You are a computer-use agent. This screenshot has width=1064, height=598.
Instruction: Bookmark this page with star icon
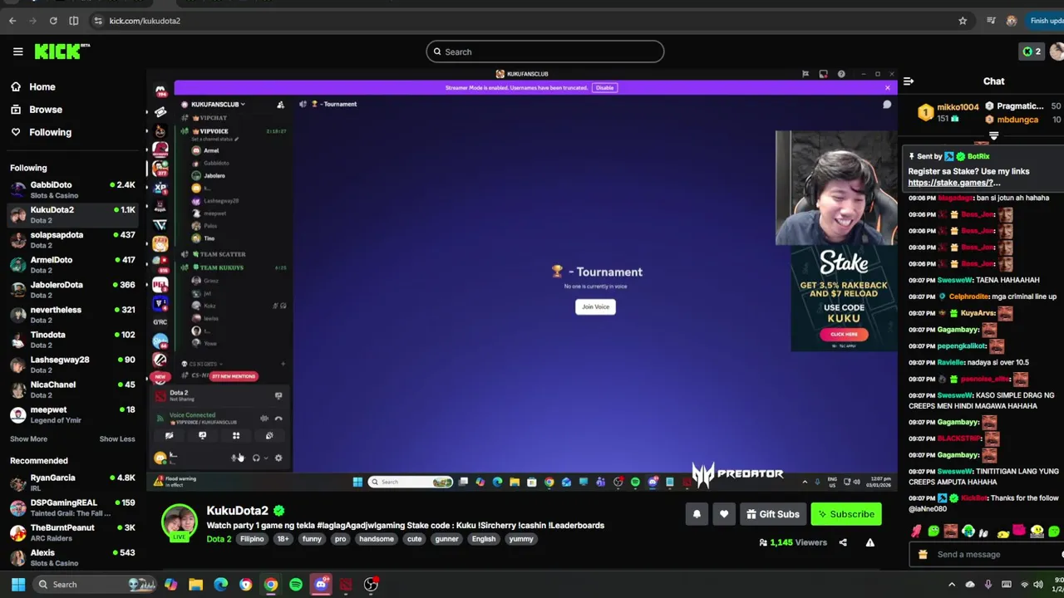pos(963,21)
